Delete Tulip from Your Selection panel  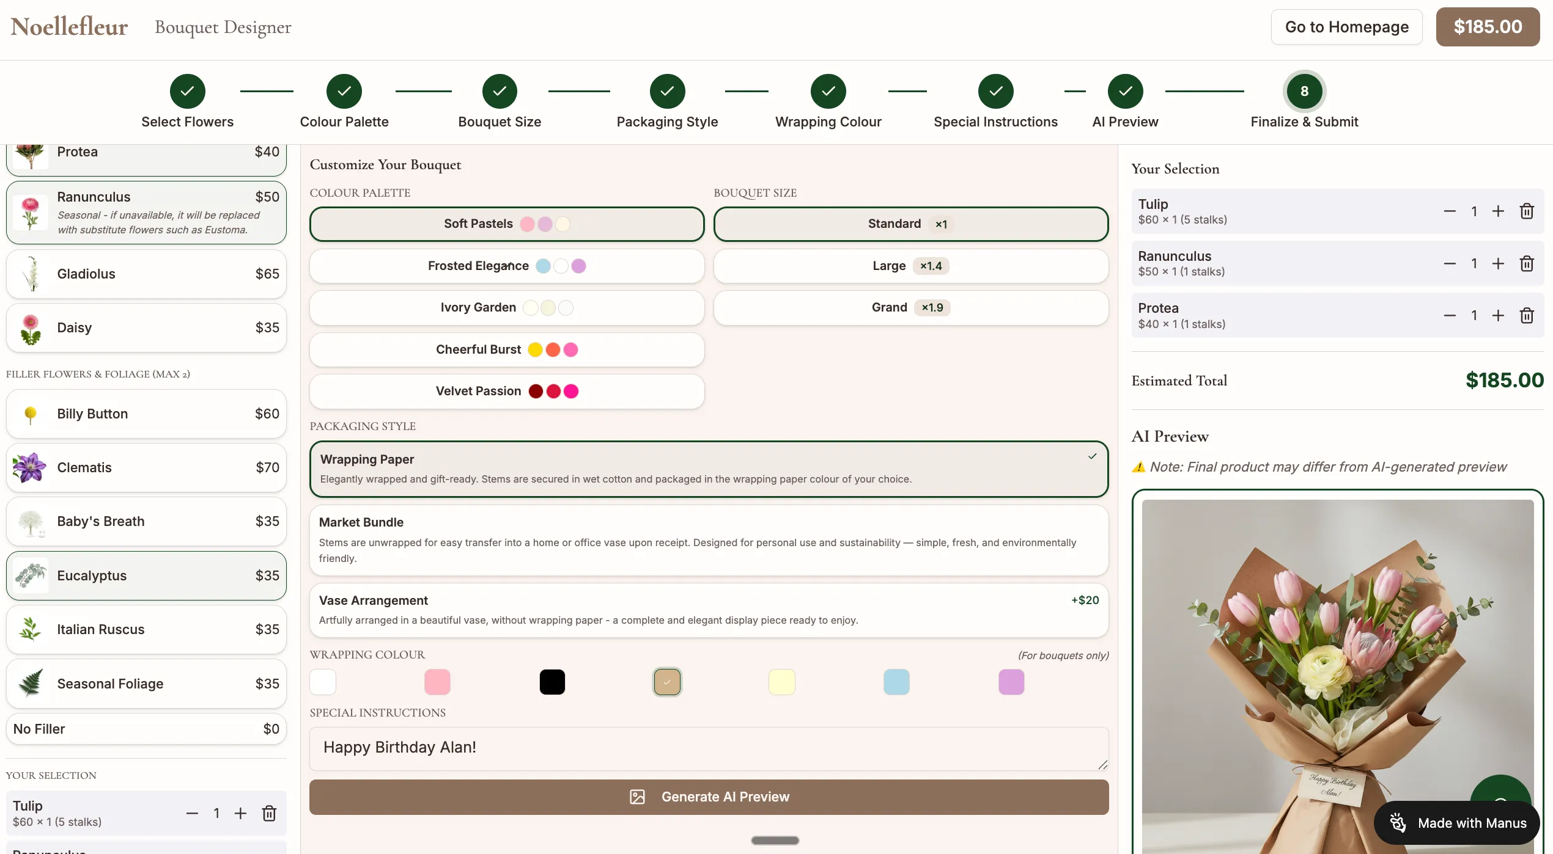[x=1527, y=211]
